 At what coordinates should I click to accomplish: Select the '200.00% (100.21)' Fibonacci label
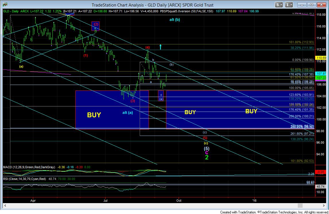pos(301,116)
